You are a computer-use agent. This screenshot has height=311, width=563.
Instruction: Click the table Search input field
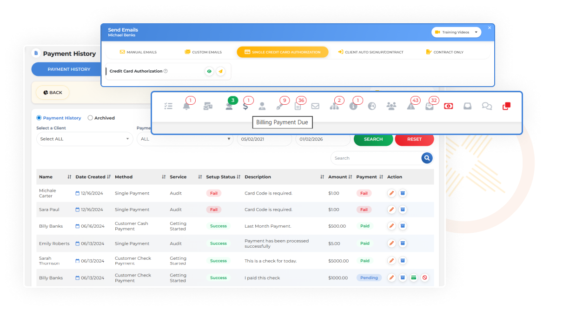[375, 158]
